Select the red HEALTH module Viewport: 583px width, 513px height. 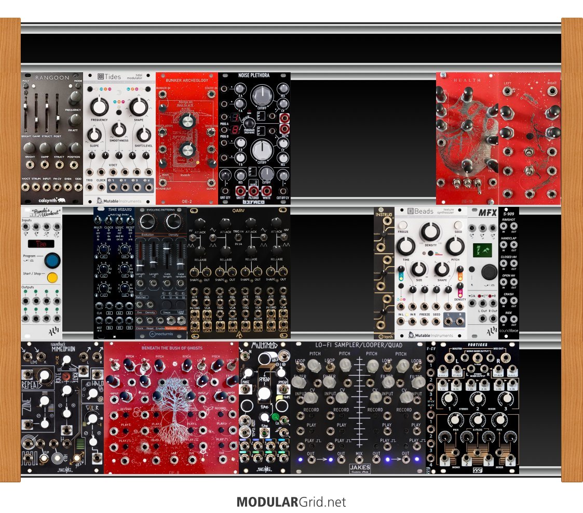(467, 138)
